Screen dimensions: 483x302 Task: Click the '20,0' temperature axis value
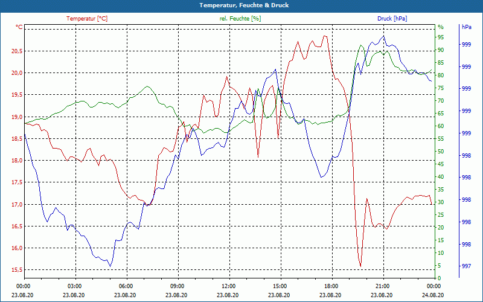tap(17, 73)
